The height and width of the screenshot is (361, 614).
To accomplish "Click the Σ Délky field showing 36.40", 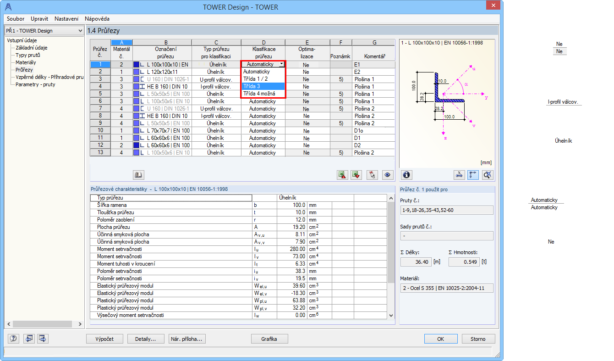I will (x=416, y=262).
